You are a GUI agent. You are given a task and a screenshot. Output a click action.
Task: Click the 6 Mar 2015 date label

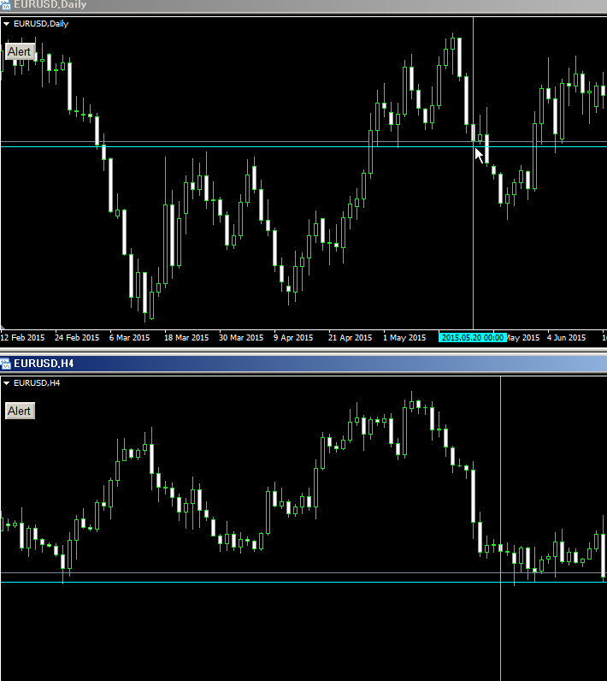(x=129, y=337)
